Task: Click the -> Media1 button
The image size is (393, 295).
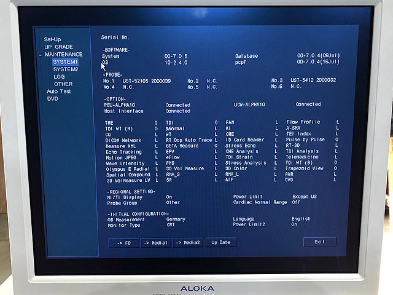Action: (155, 243)
